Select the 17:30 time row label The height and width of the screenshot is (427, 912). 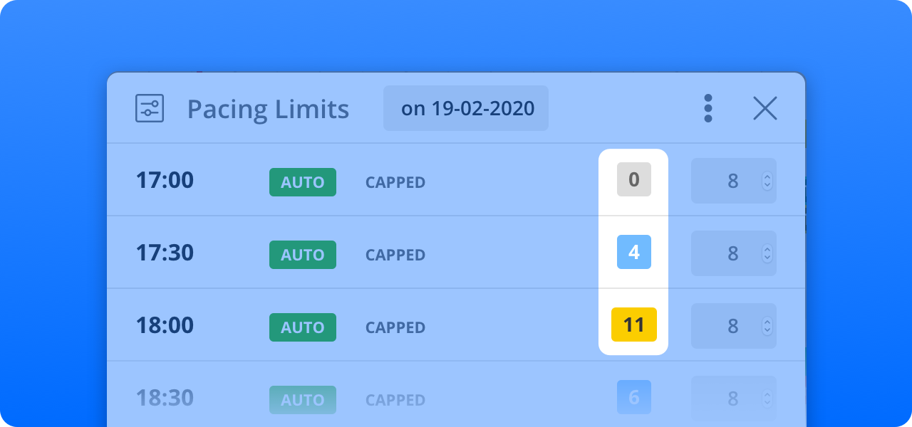165,253
